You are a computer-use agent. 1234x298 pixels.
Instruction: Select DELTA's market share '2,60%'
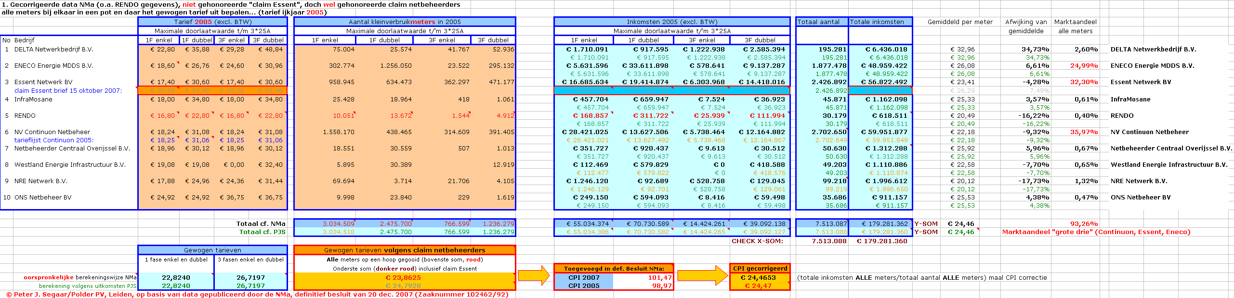click(x=1086, y=49)
